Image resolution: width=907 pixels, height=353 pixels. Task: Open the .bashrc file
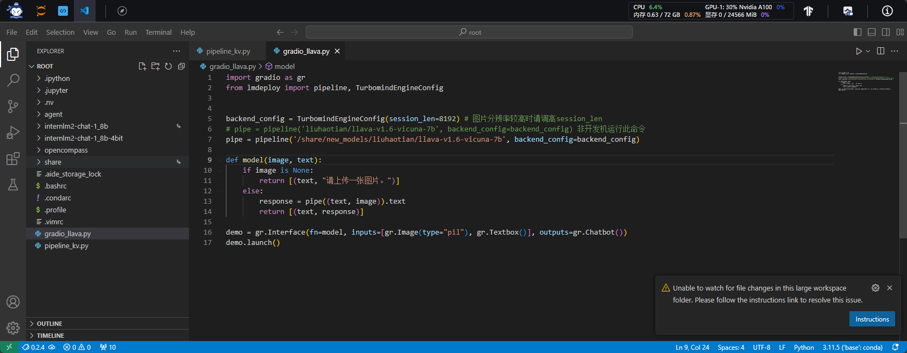[108, 186]
